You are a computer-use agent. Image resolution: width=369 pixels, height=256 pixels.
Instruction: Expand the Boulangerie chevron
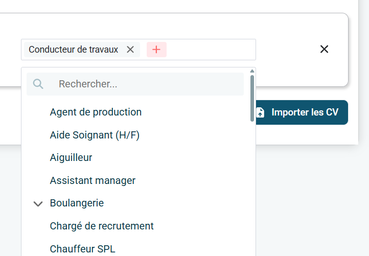[38, 203]
